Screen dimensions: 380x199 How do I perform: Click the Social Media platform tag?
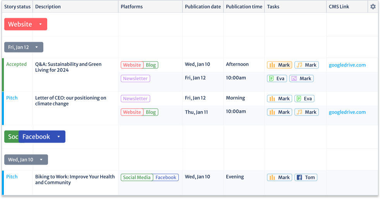tap(137, 177)
